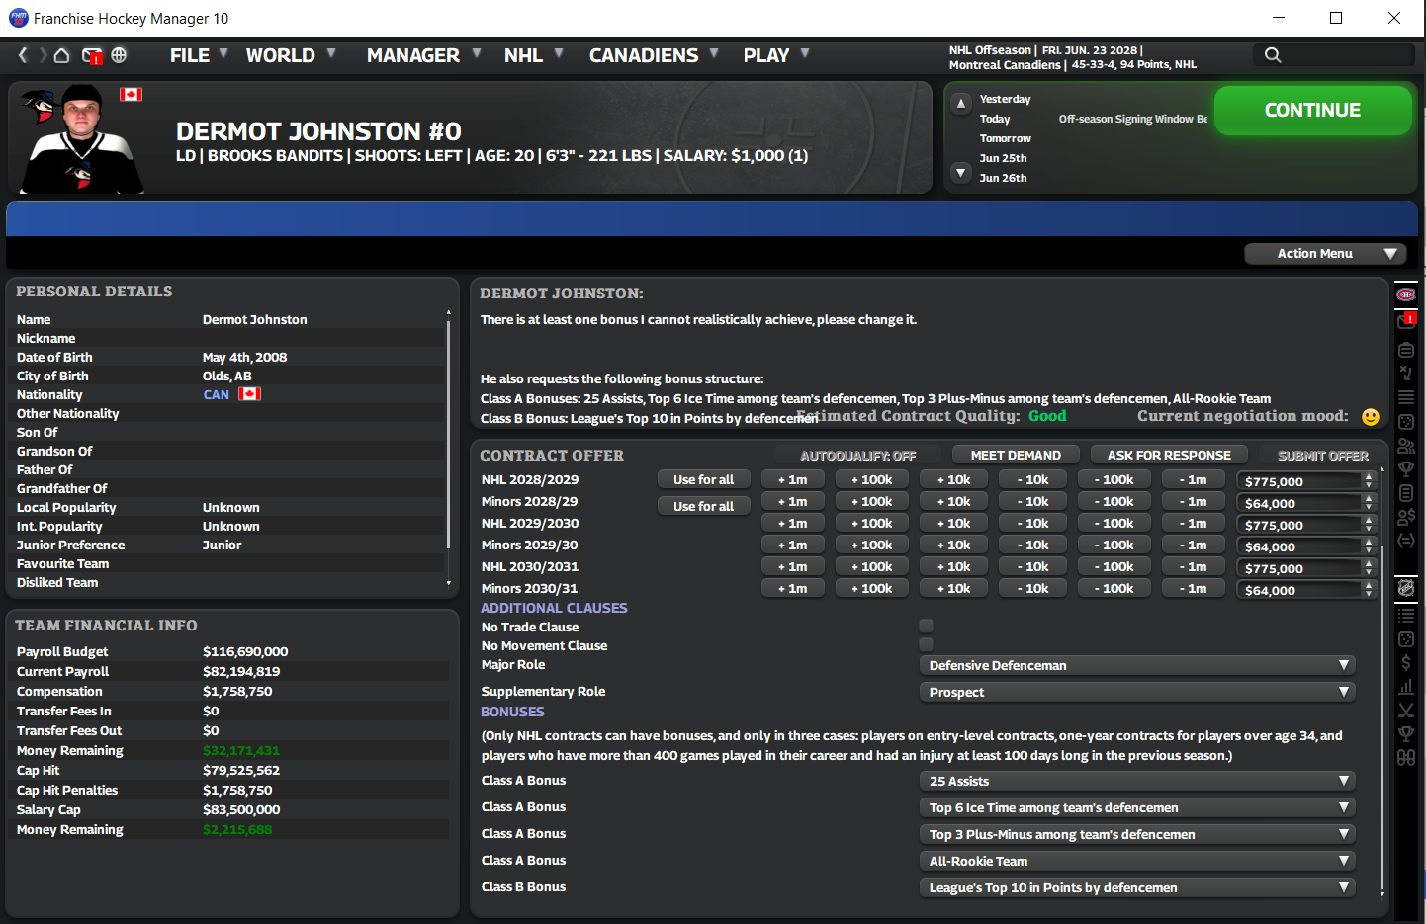
Task: Expand the Top 6 Ice Time bonus dropdown
Action: (x=1137, y=808)
